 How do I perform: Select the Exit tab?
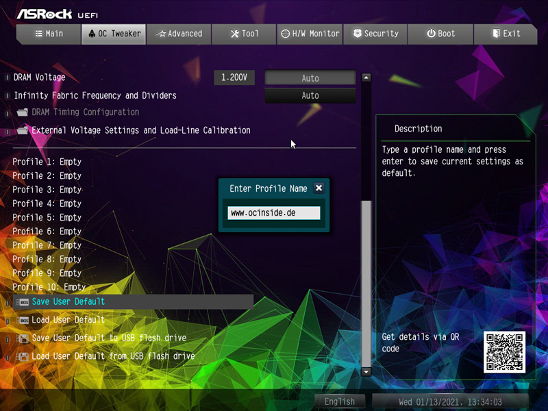click(x=506, y=34)
